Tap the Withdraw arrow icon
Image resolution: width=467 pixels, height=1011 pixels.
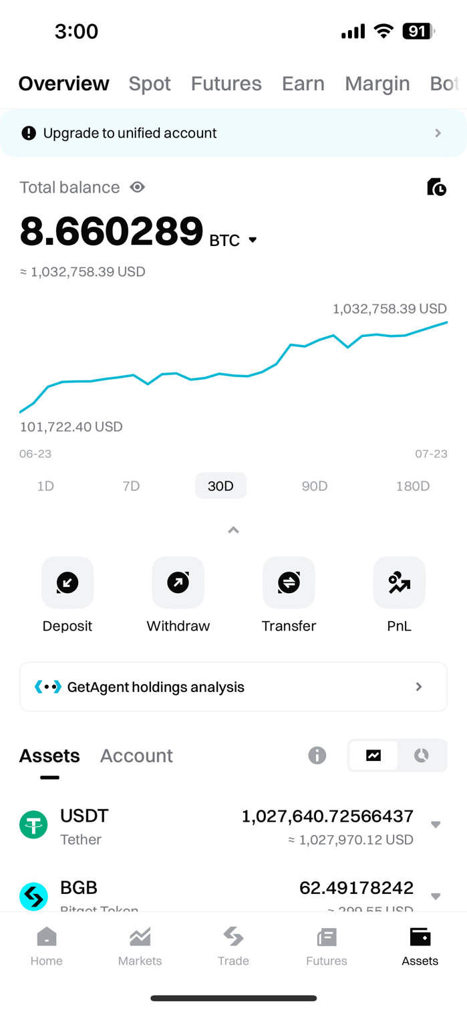pos(178,583)
